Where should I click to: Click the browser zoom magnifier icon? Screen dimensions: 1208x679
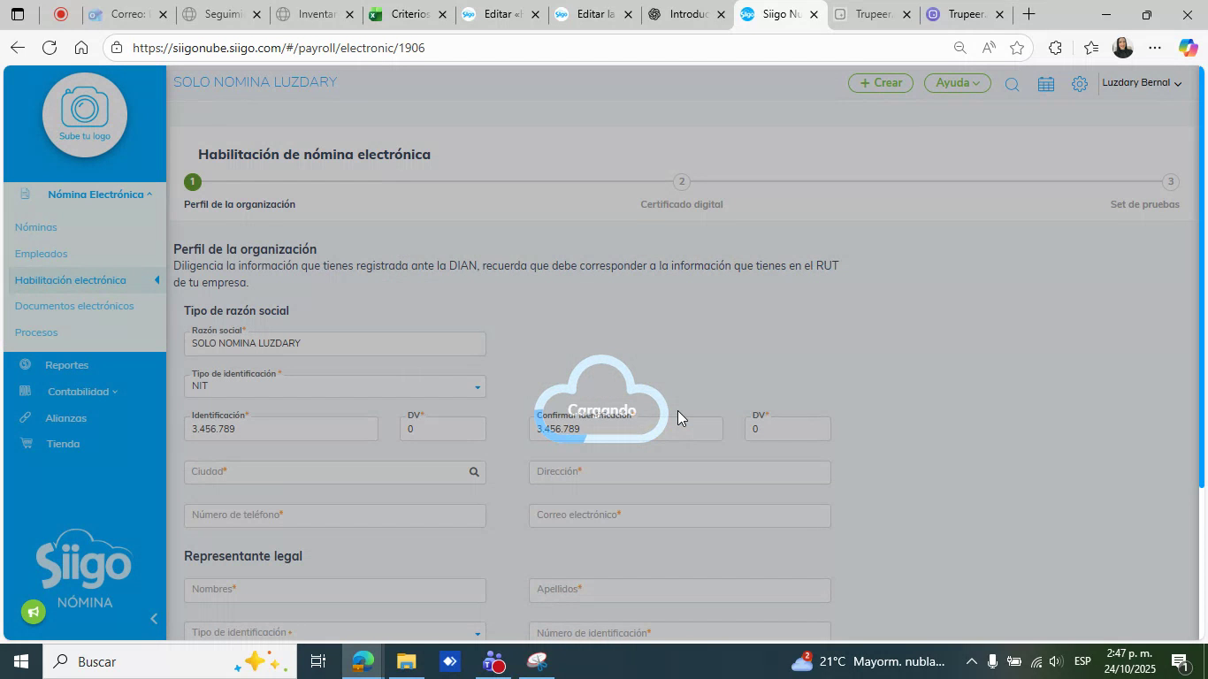pos(960,48)
